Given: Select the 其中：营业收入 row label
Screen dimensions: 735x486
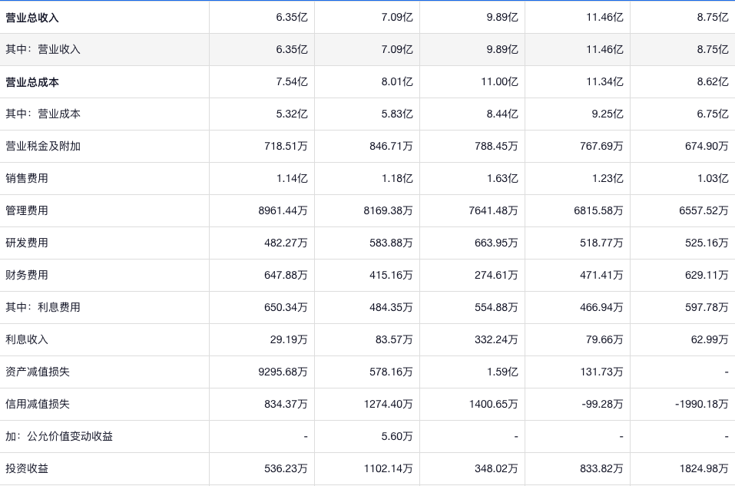Looking at the screenshot, I should (x=43, y=49).
